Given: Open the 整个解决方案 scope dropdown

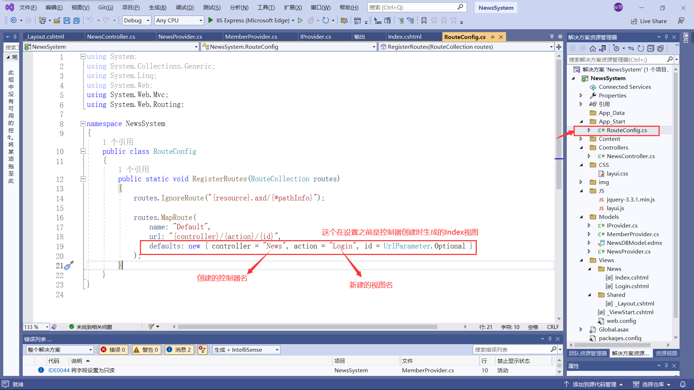Looking at the screenshot, I should [x=60, y=350].
